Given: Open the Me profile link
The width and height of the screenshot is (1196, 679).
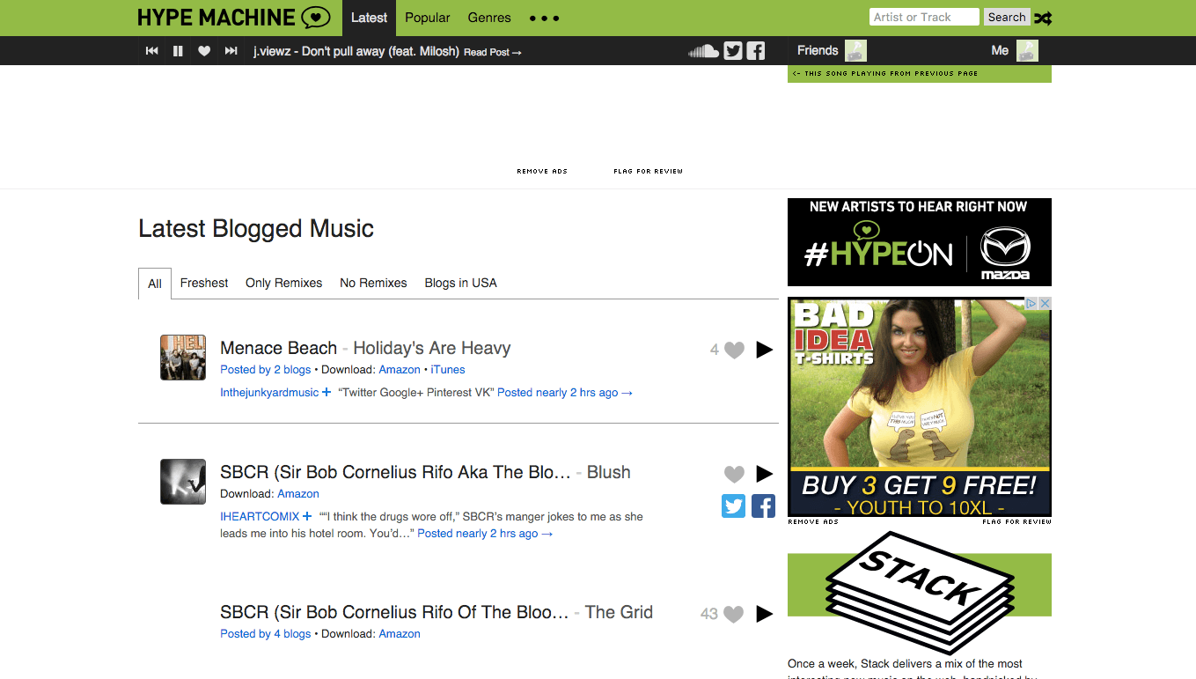Looking at the screenshot, I should pyautogui.click(x=1000, y=50).
